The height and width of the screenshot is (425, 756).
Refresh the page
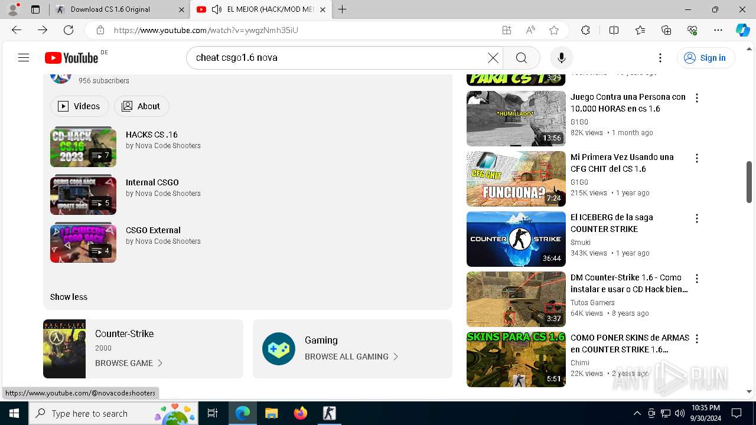coord(69,30)
